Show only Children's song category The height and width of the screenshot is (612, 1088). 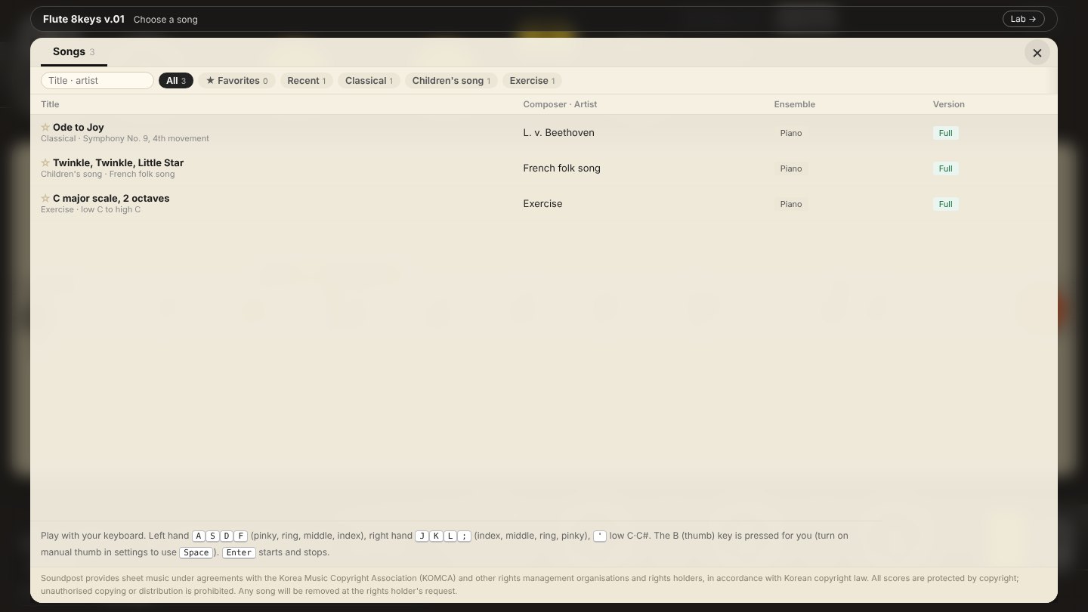(451, 80)
